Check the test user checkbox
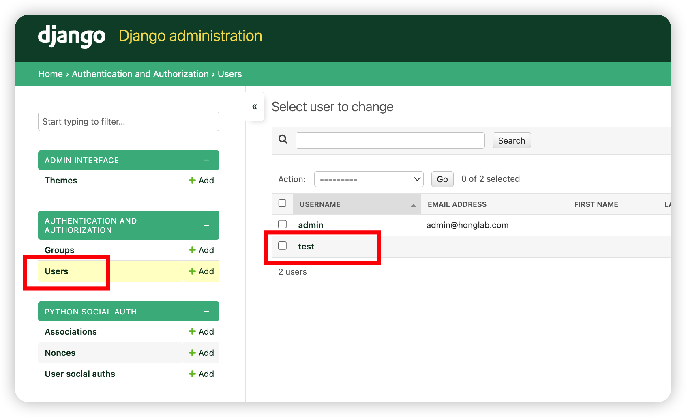 coord(283,246)
